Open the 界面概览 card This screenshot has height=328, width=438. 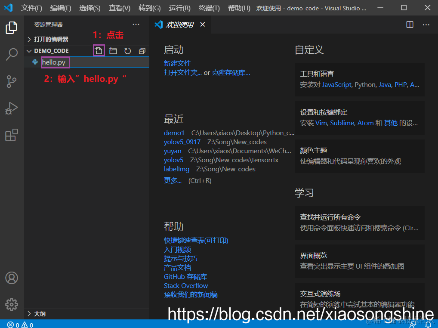click(x=360, y=261)
